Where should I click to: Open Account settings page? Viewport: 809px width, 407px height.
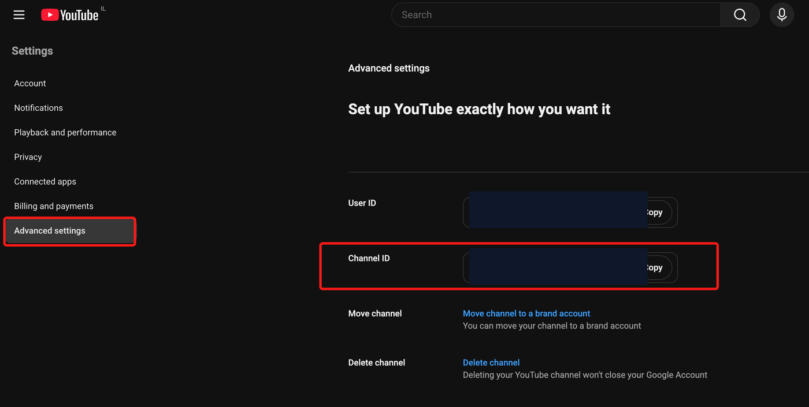[x=30, y=83]
